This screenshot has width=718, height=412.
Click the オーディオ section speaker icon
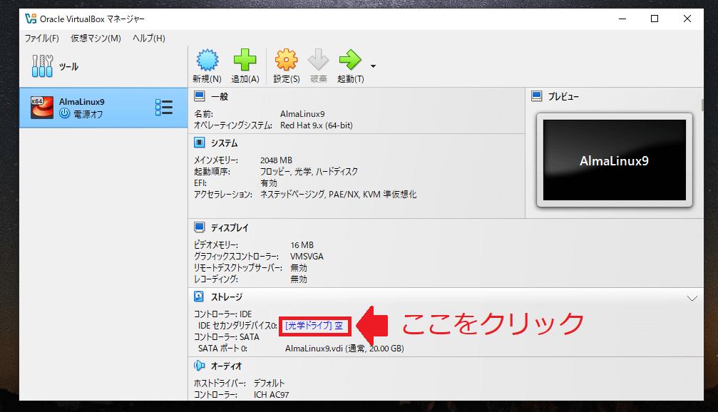click(199, 366)
